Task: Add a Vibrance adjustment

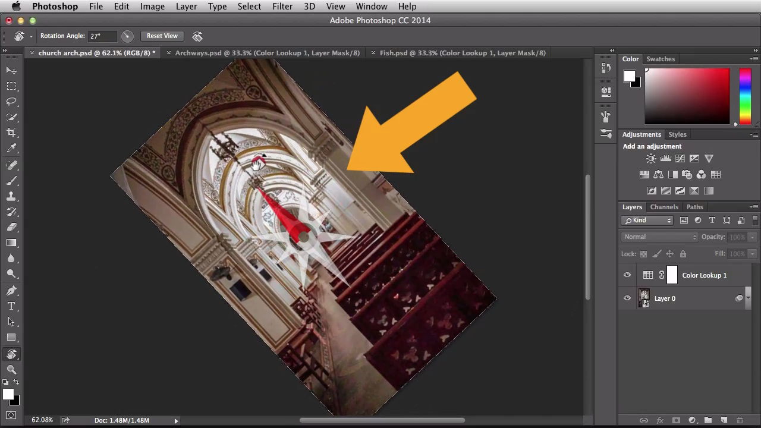Action: 709,159
